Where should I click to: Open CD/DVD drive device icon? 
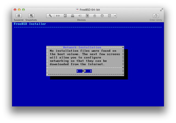[73, 16]
